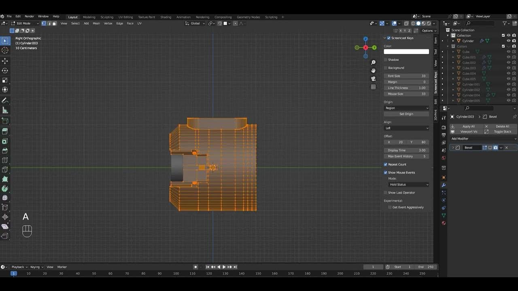518x291 pixels.
Task: Click the Set Origin button
Action: [x=406, y=114]
